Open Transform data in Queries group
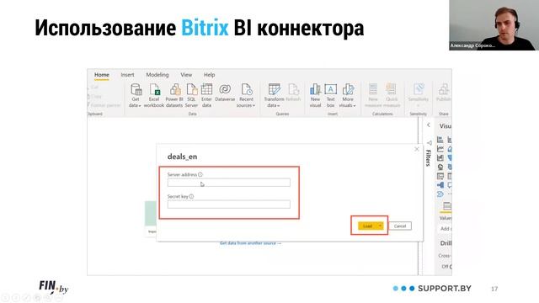Viewport: 539px width, 303px height. click(274, 95)
